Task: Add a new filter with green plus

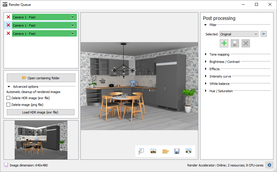Action: (x=224, y=43)
